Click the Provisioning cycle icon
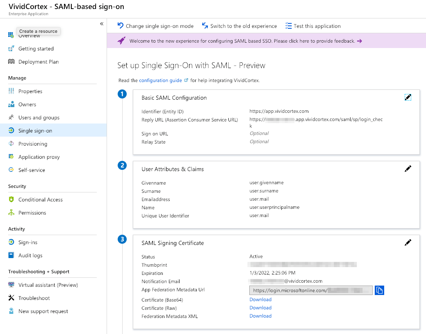This screenshot has width=426, height=334. pos(11,143)
